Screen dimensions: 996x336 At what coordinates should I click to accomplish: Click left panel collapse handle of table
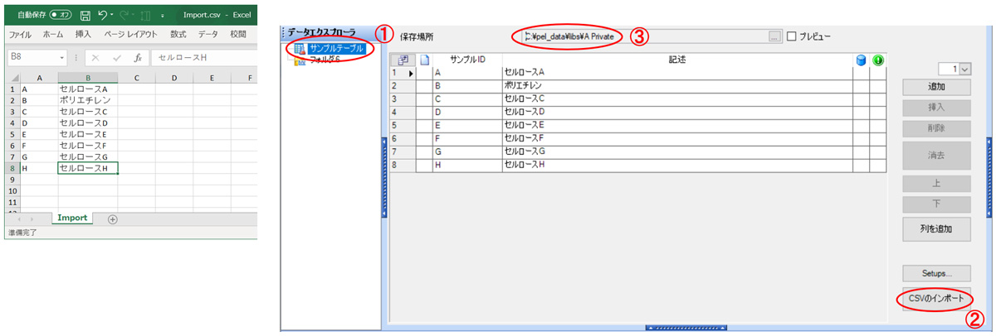point(383,177)
